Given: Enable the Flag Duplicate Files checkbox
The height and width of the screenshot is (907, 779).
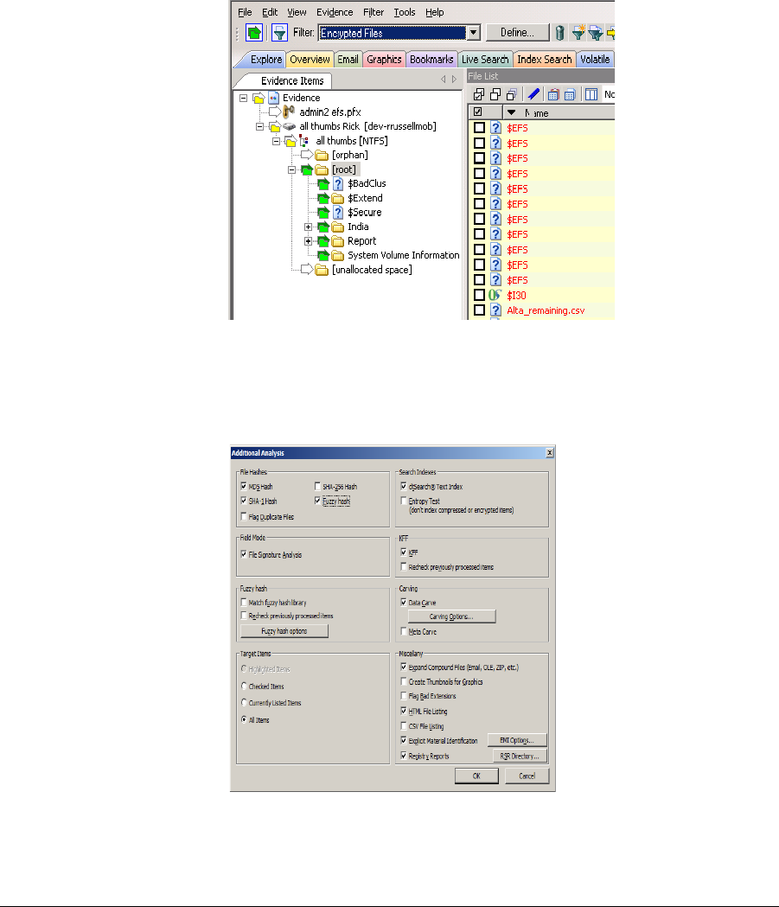Looking at the screenshot, I should click(x=244, y=516).
